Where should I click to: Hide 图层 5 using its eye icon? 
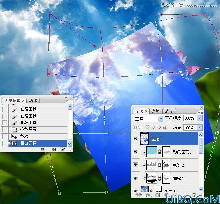pos(135,139)
